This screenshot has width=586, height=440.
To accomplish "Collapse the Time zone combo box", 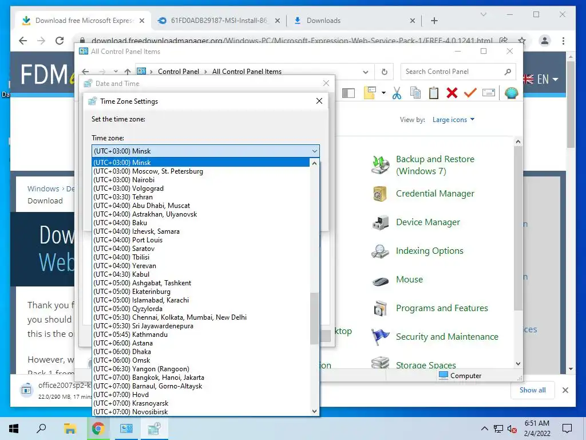I will point(314,151).
